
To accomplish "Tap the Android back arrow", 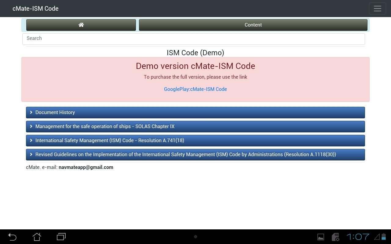I will click(x=12, y=237).
